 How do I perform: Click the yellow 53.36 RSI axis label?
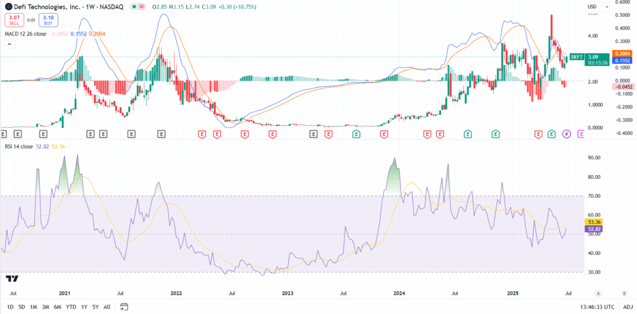[594, 222]
